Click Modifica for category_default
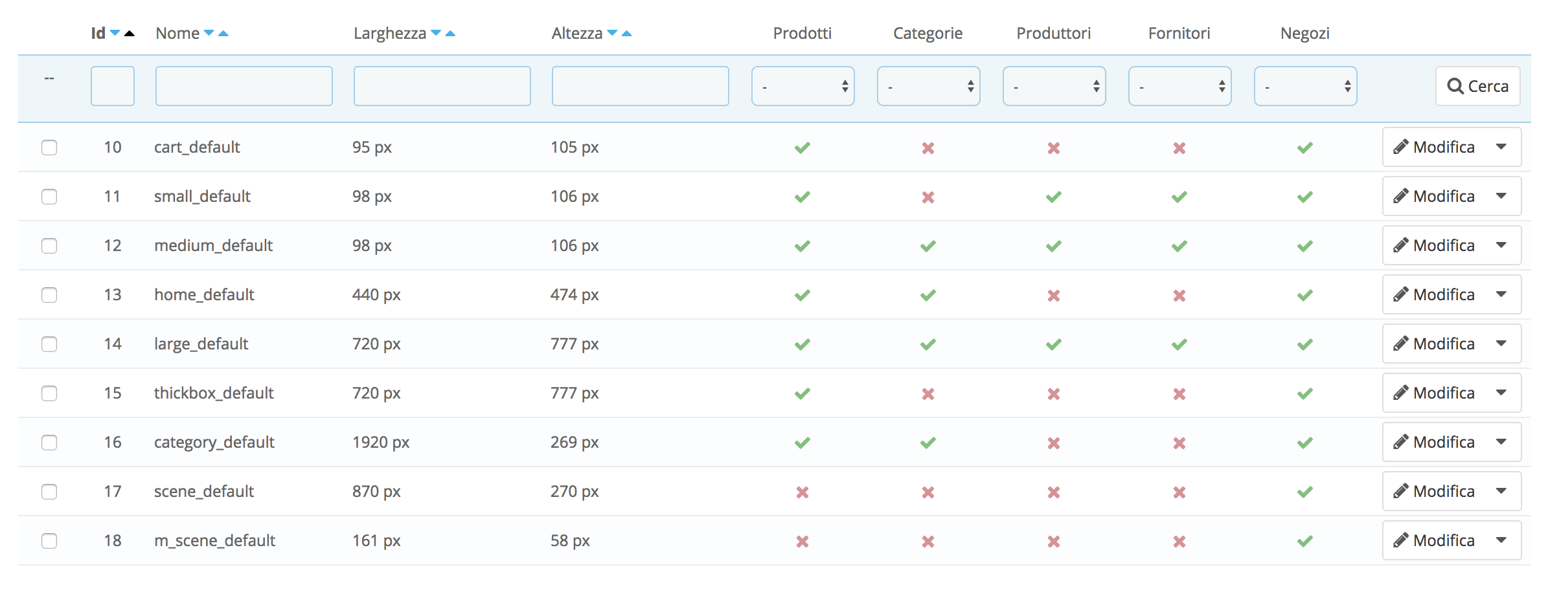Image resolution: width=1548 pixels, height=594 pixels. (1435, 443)
